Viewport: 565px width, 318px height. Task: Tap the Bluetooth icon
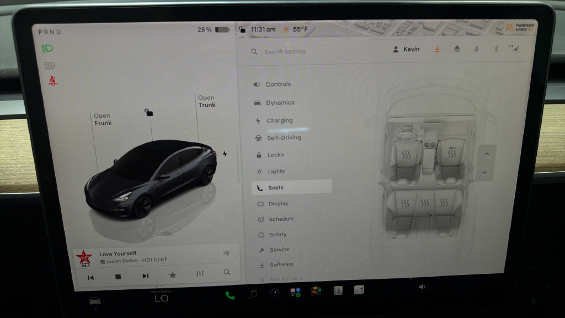click(x=496, y=49)
